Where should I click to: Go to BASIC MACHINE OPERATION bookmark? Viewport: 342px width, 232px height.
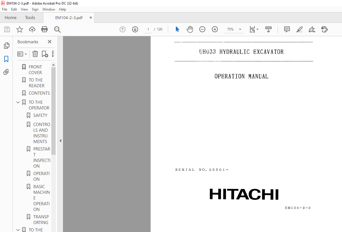click(42, 198)
